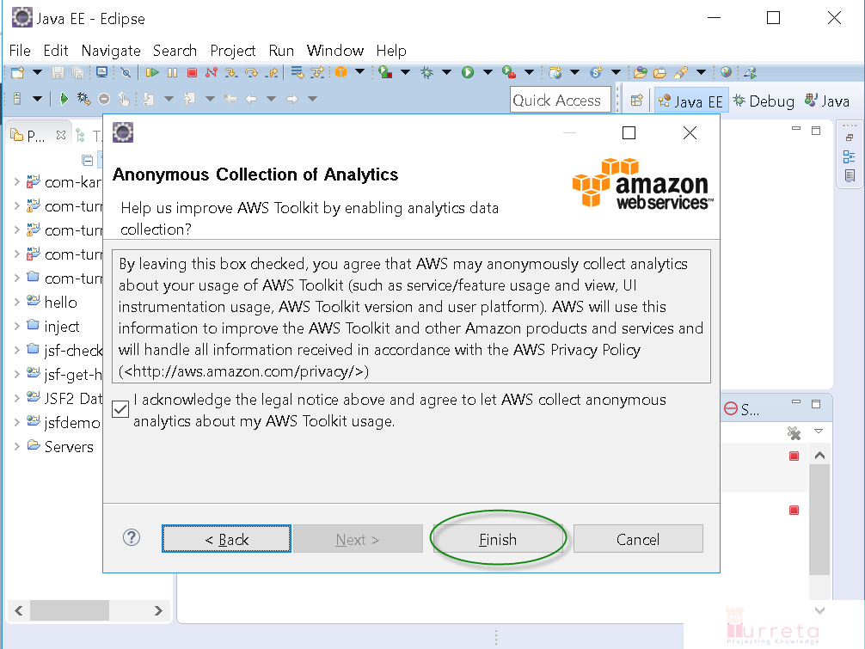This screenshot has width=865, height=649.
Task: Click the Back button in dialog
Action: [x=226, y=539]
